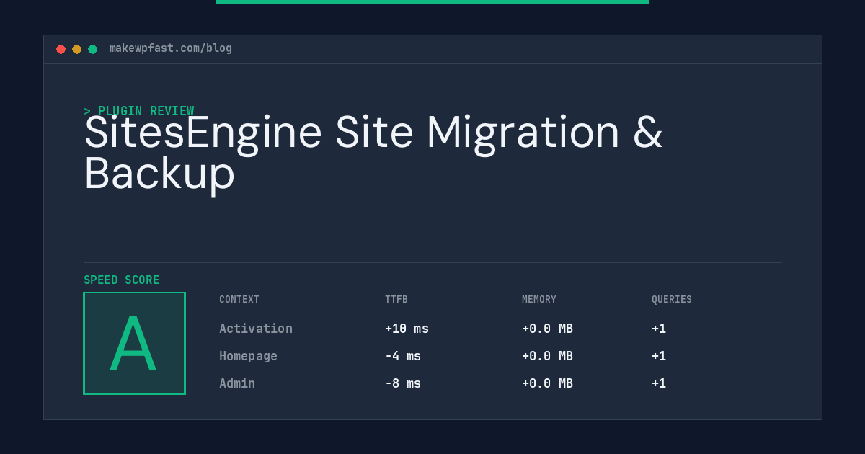Screen dimensions: 865x454
Task: Click the green maximize dot
Action: point(92,49)
